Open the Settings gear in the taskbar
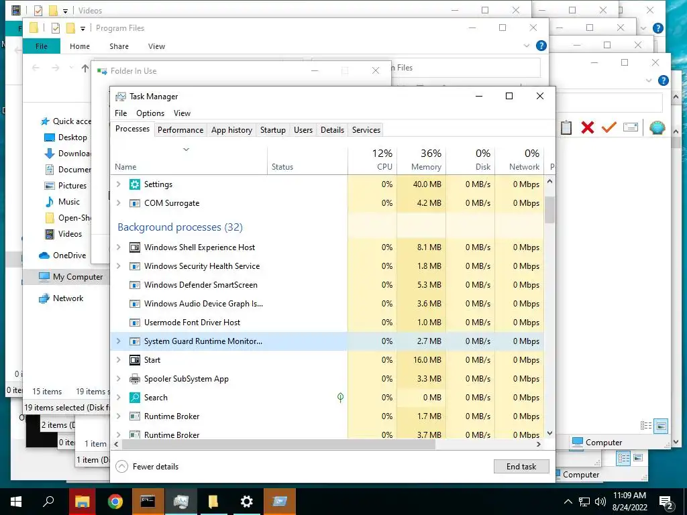The image size is (687, 515). [247, 502]
